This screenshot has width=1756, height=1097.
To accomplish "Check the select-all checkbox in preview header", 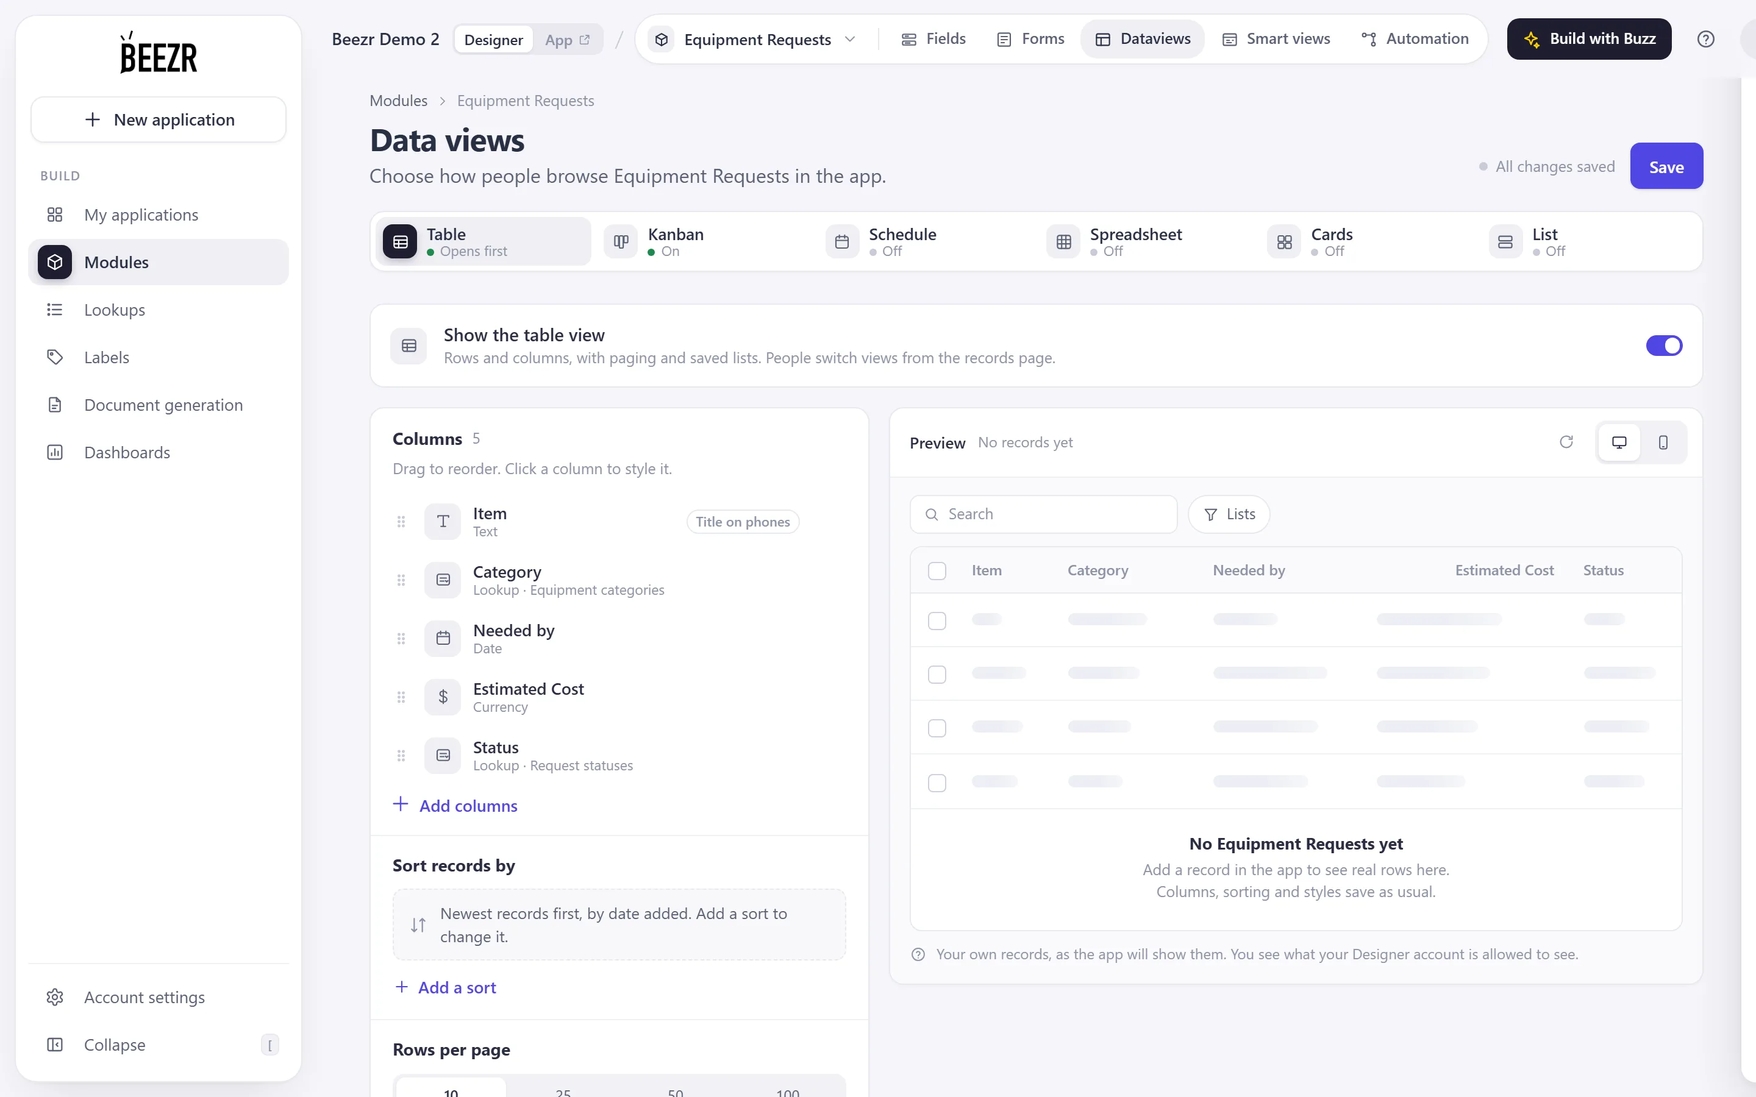I will coord(937,571).
